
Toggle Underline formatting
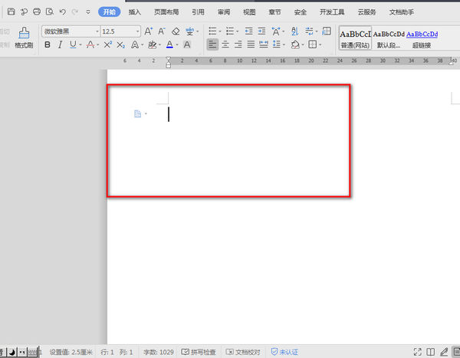73,44
